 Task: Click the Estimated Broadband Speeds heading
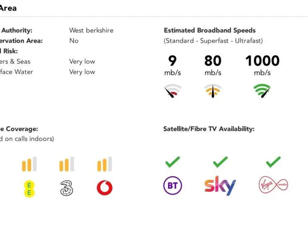pyautogui.click(x=210, y=30)
